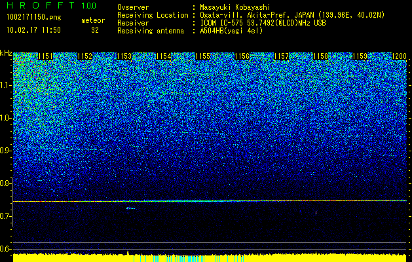
Task: Click the HROFFT 1.0.0 title text
Action: point(52,5)
